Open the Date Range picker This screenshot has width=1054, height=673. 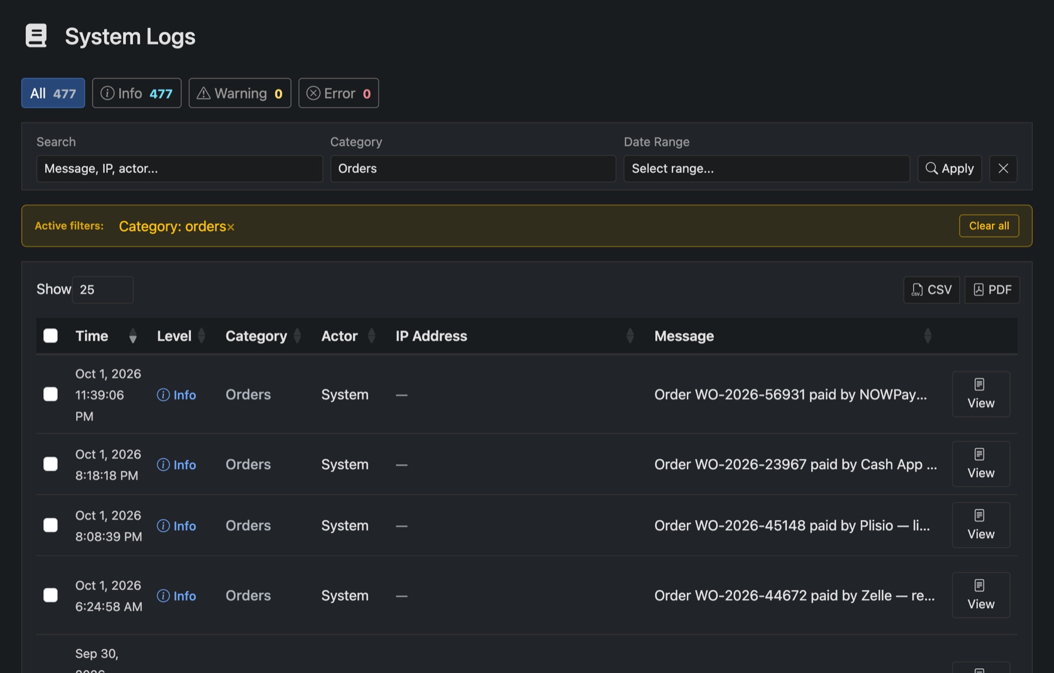coord(766,169)
